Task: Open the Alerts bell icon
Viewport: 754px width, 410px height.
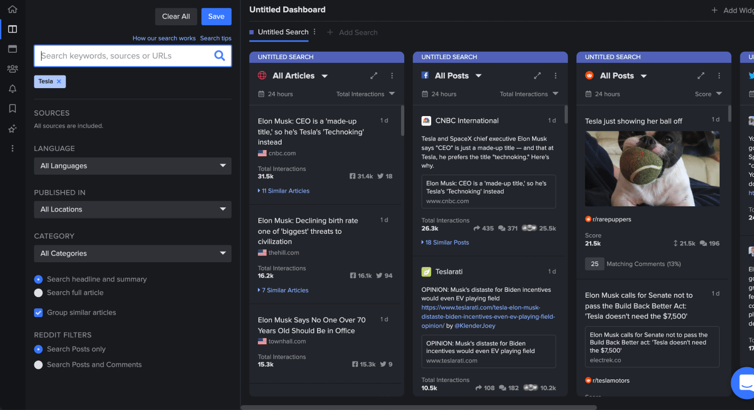Action: click(x=12, y=89)
